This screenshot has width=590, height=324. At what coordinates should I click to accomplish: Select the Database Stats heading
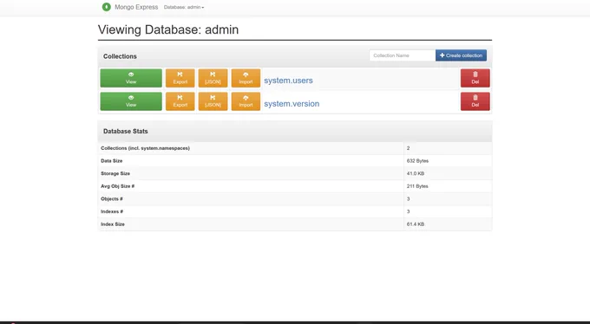point(125,131)
